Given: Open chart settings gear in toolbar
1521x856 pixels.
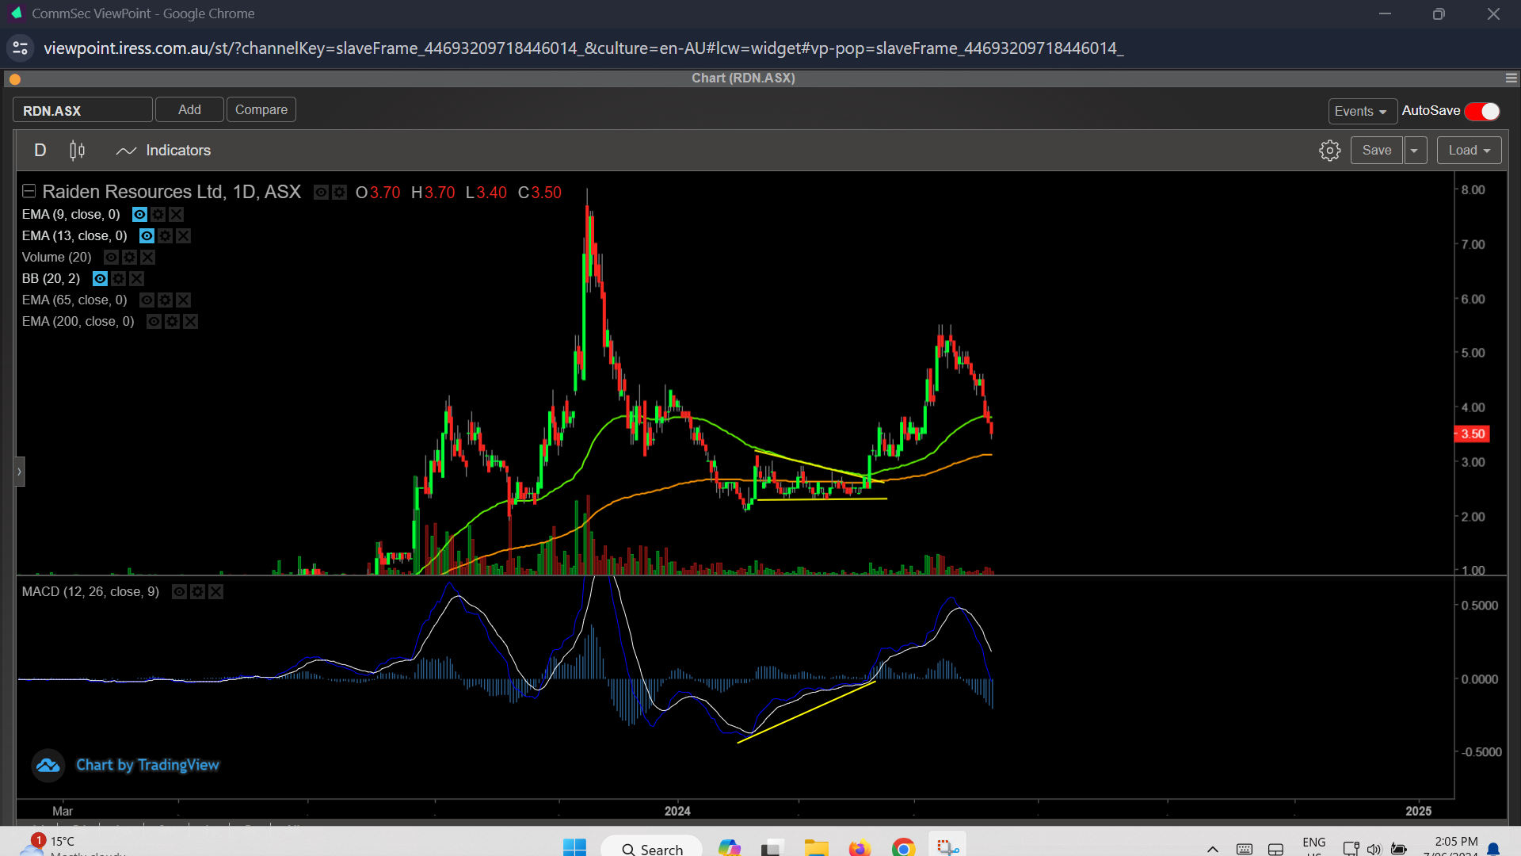Looking at the screenshot, I should click(x=1330, y=151).
